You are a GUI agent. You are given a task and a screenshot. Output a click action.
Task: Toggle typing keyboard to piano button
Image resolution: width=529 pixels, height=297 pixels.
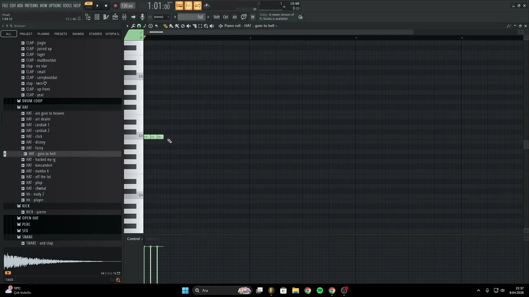(x=179, y=6)
